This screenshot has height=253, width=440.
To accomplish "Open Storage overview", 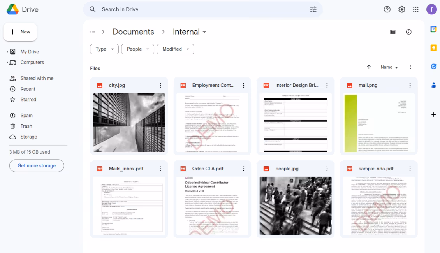I will 29,137.
